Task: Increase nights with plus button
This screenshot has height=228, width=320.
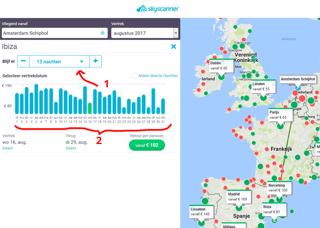Action: coord(96,61)
